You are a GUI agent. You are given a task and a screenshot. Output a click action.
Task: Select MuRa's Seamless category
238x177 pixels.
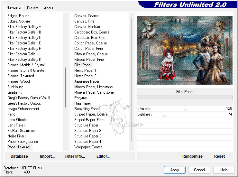21,131
